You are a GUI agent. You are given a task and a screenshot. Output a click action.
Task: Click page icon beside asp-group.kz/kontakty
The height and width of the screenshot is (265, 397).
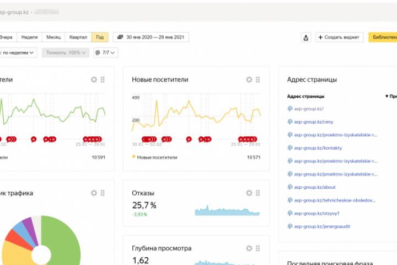pos(290,148)
